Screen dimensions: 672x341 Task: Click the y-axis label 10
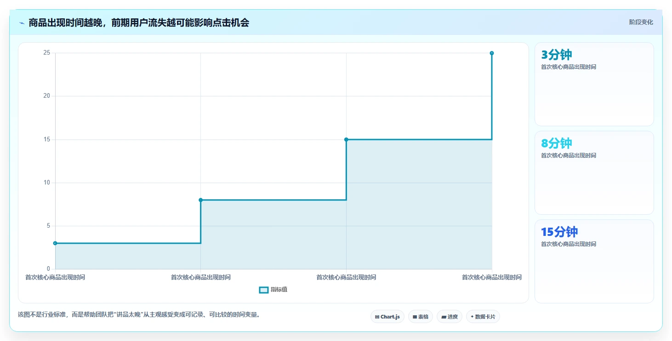tap(46, 183)
